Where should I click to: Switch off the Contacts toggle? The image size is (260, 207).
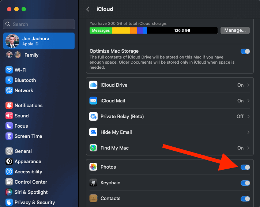tap(245, 199)
